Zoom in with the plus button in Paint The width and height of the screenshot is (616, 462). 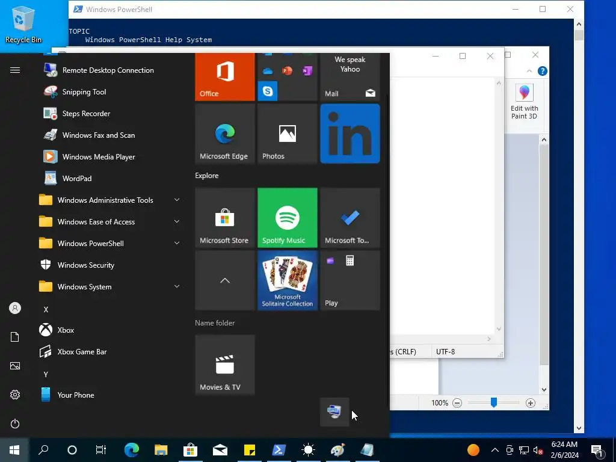tap(531, 403)
